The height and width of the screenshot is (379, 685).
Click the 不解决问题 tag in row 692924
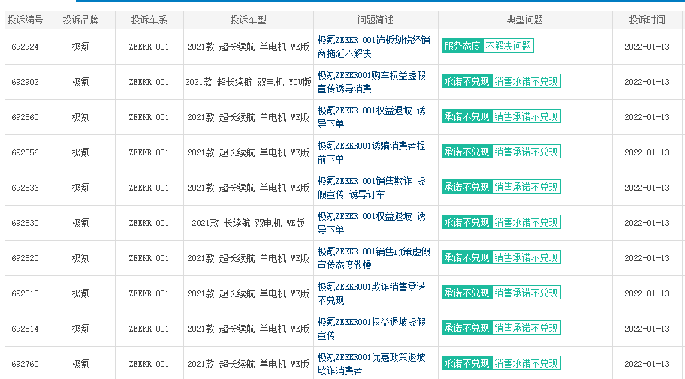point(508,46)
